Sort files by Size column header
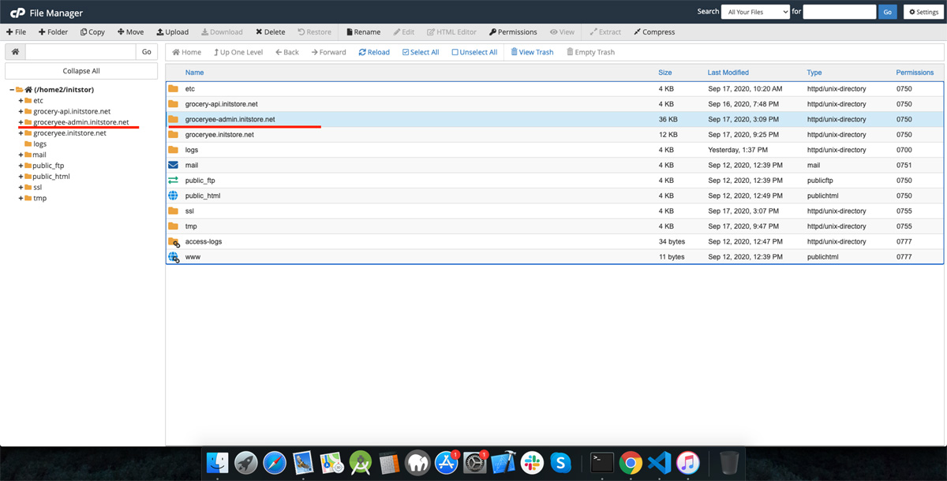The height and width of the screenshot is (481, 947). click(x=664, y=73)
